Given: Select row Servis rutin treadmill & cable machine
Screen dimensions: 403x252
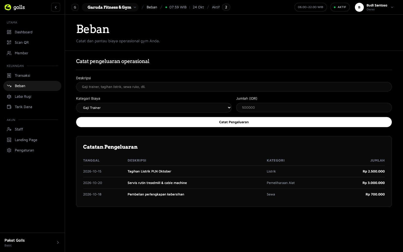Looking at the screenshot, I should click(234, 183).
